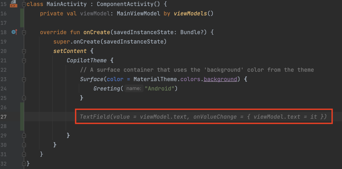Click the 'override' keyword on line 18
The image size is (342, 169).
click(53, 32)
